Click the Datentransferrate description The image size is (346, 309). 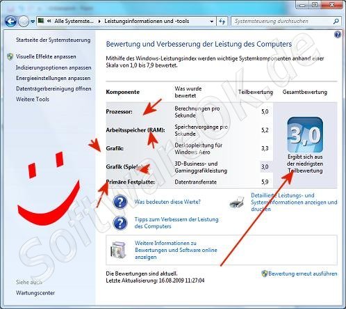click(195, 182)
